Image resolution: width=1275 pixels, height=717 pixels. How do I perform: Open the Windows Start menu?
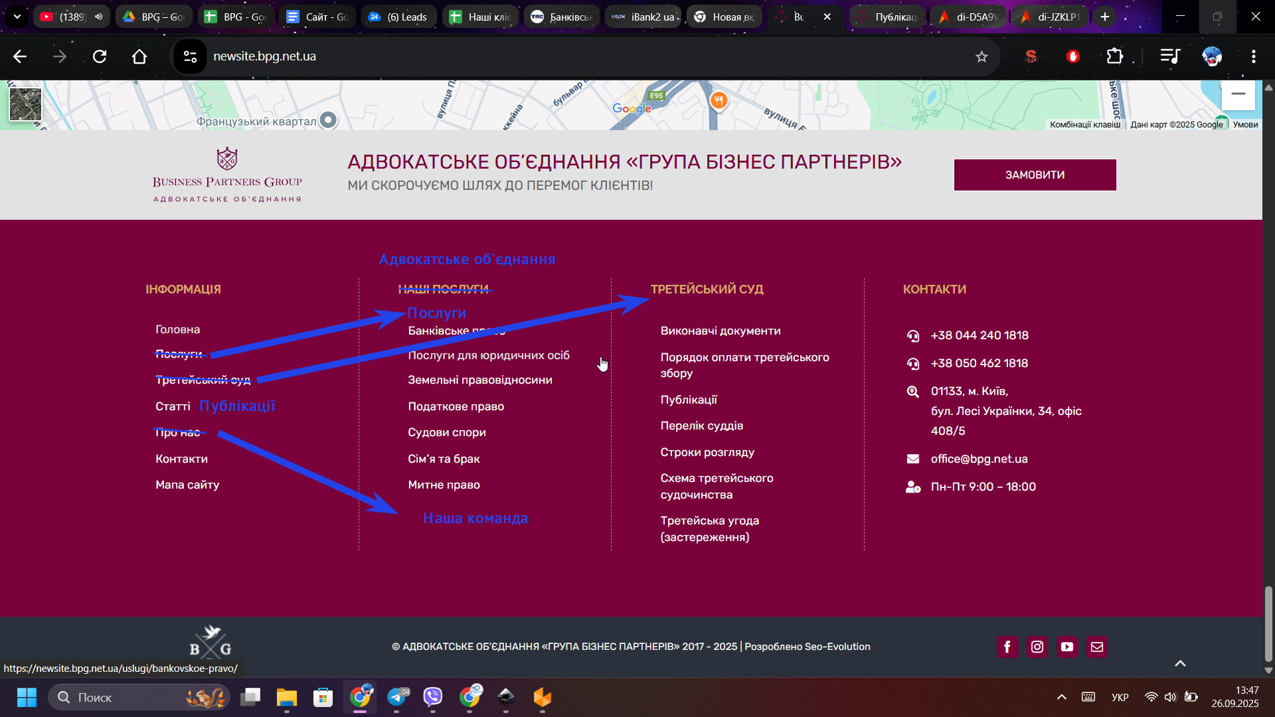pyautogui.click(x=27, y=697)
